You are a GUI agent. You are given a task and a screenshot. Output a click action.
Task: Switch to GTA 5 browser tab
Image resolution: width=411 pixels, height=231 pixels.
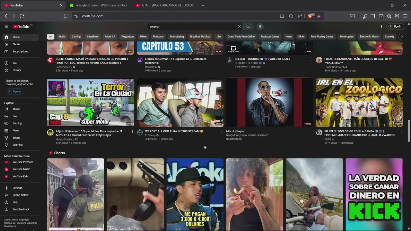click(165, 5)
